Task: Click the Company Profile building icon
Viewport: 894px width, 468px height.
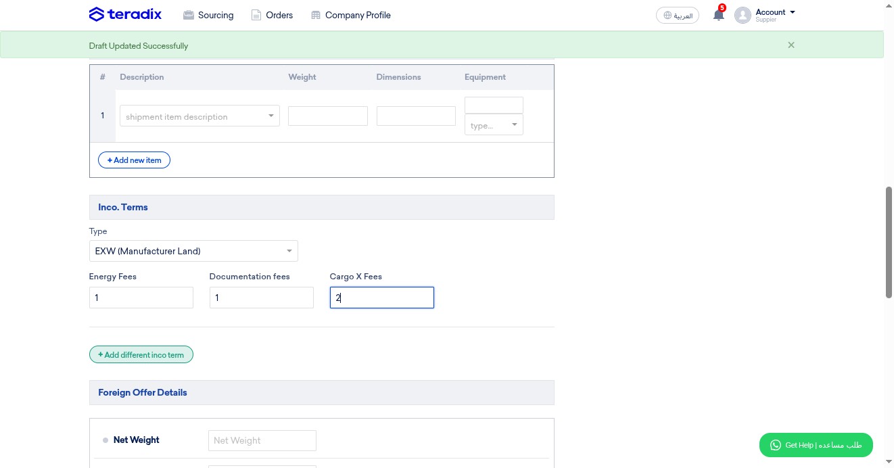Action: click(x=315, y=15)
